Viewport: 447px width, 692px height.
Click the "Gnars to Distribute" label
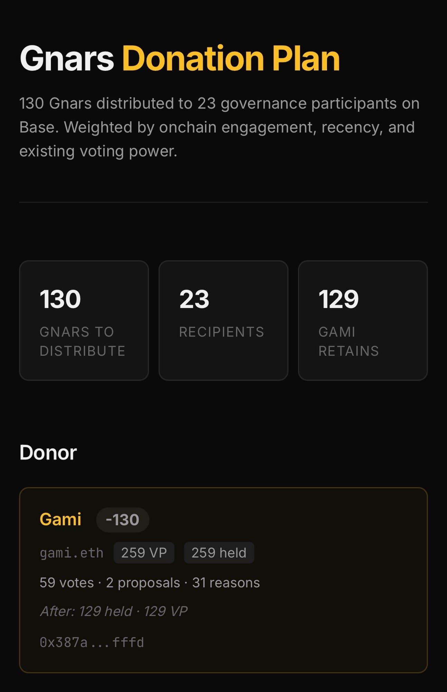[x=82, y=341]
